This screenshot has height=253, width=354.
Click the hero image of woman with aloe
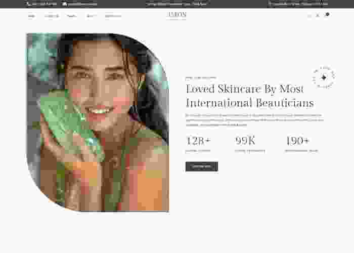pyautogui.click(x=97, y=122)
